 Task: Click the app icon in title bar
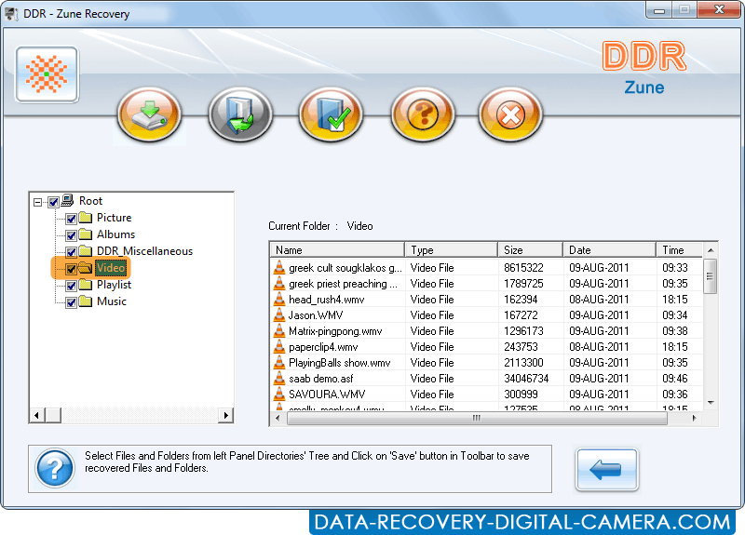pos(11,14)
